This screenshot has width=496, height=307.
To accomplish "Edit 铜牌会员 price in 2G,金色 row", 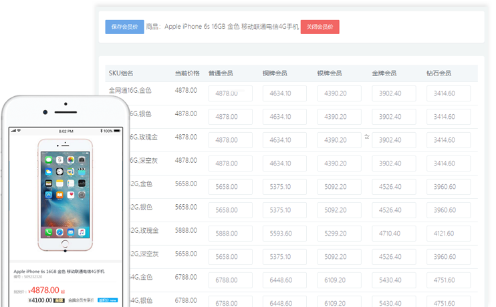I will pyautogui.click(x=285, y=187).
